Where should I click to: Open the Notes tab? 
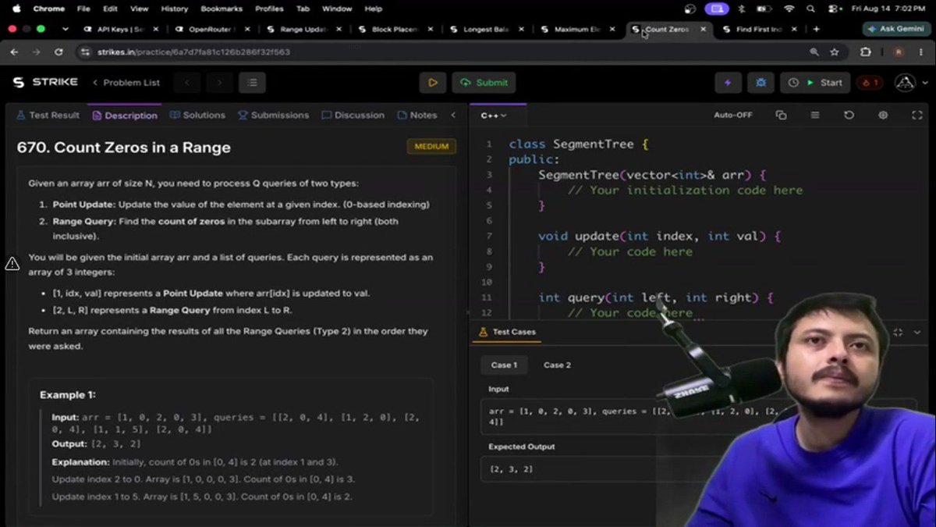[417, 115]
